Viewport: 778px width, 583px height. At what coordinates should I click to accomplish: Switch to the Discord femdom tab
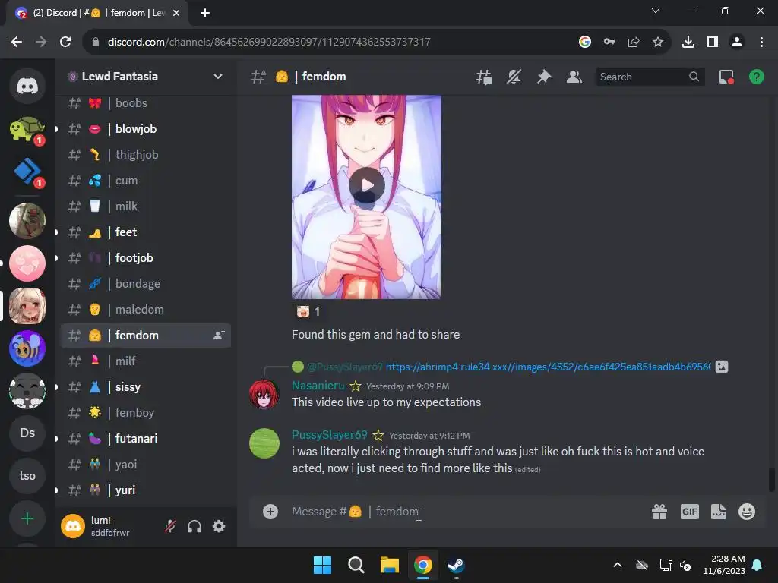pyautogui.click(x=97, y=13)
